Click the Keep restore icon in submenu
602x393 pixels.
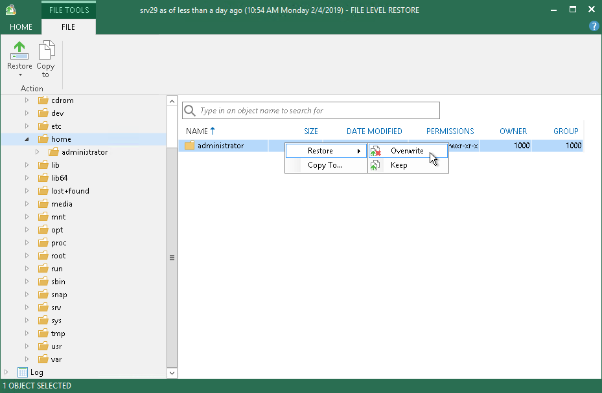coord(375,165)
